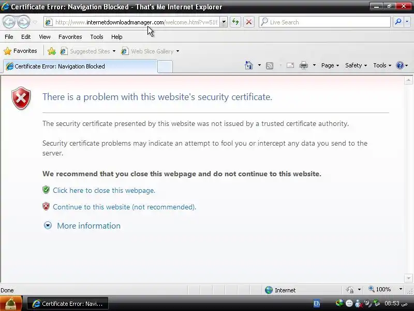Click the round face tray icon
The width and height of the screenshot is (414, 311).
[349, 303]
